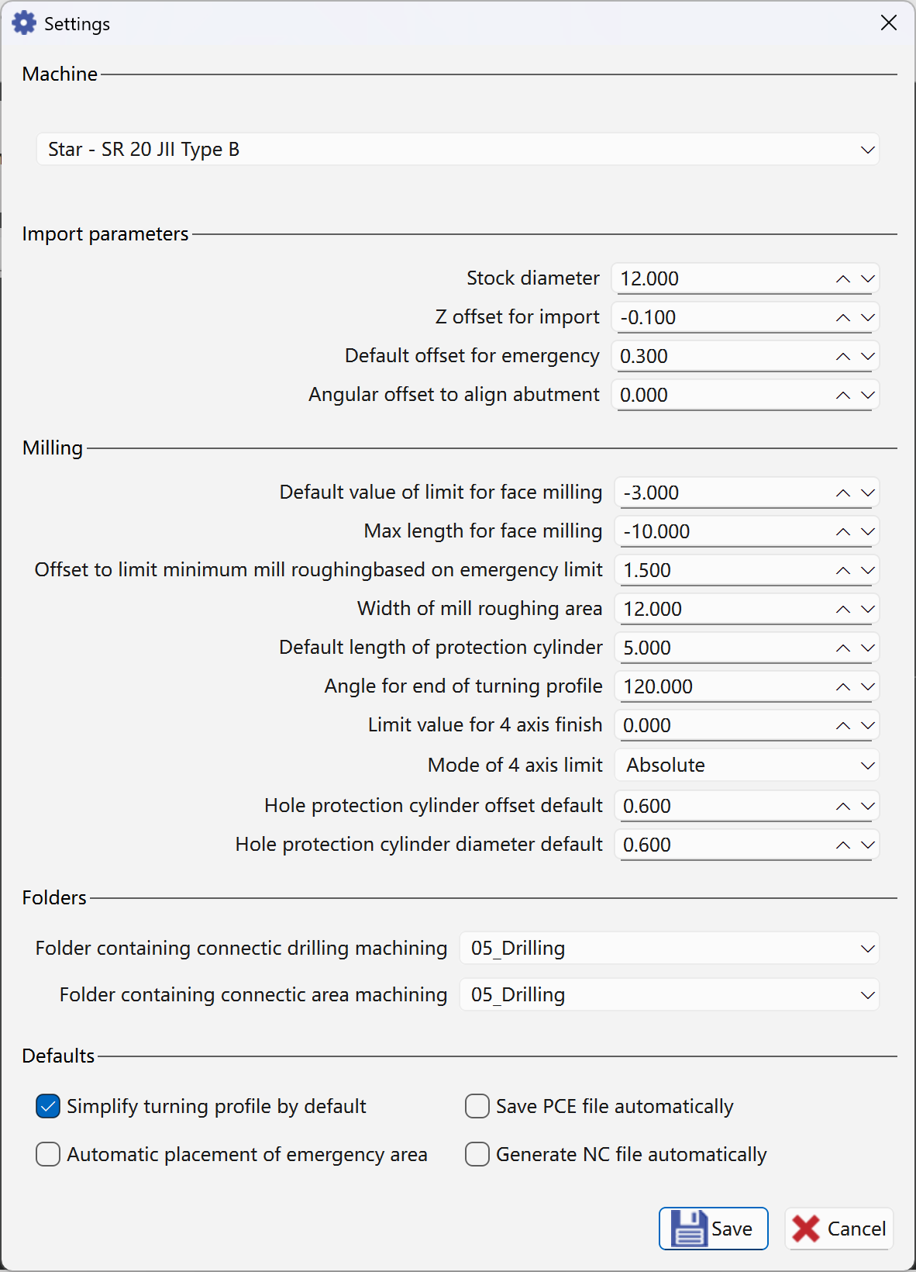Click the Angular offset to align abutment field
This screenshot has width=916, height=1272.
click(721, 396)
